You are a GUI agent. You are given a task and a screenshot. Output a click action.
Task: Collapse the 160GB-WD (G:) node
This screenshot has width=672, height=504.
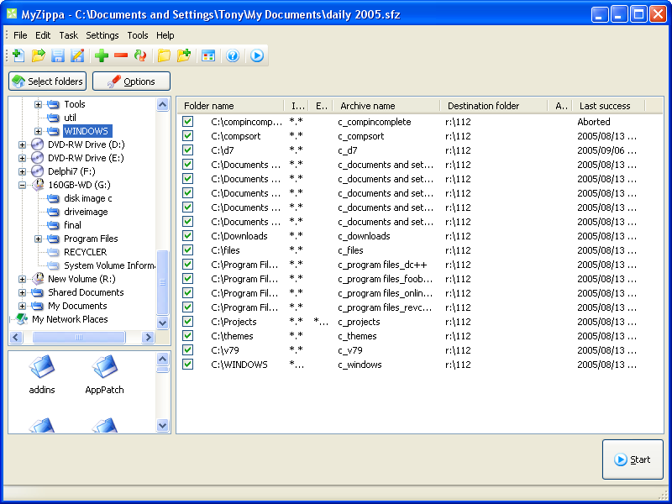click(23, 185)
